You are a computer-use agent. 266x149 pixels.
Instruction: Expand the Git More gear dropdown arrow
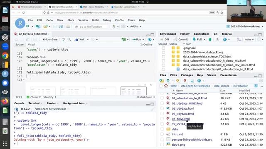(229, 40)
